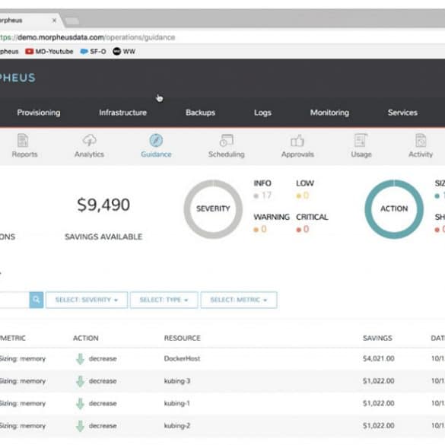Click the ACTION column header

[86, 338]
